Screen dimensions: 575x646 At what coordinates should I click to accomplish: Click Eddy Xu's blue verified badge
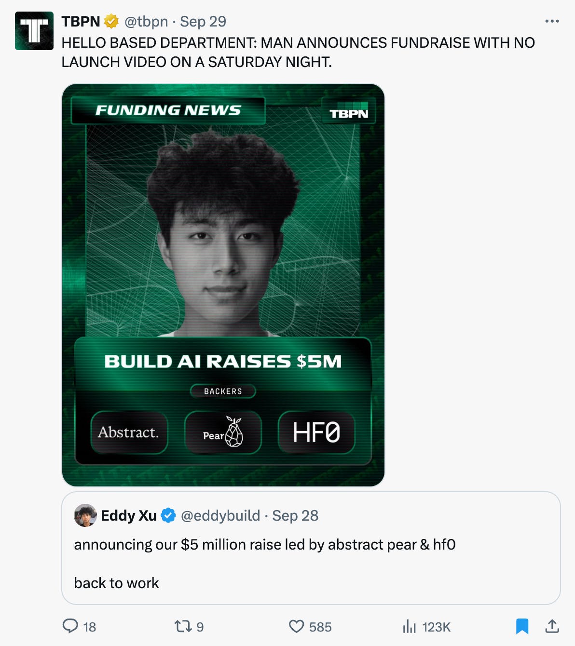click(x=168, y=515)
